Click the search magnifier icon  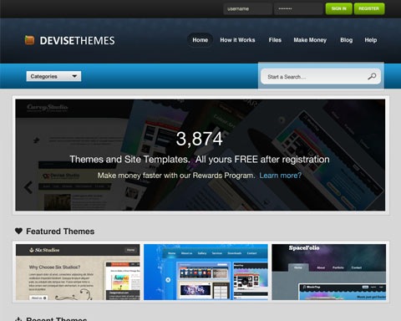(372, 76)
